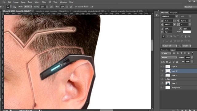Apply Superscript style in Character panel
Screen dimensions: 197x111
point(178,36)
